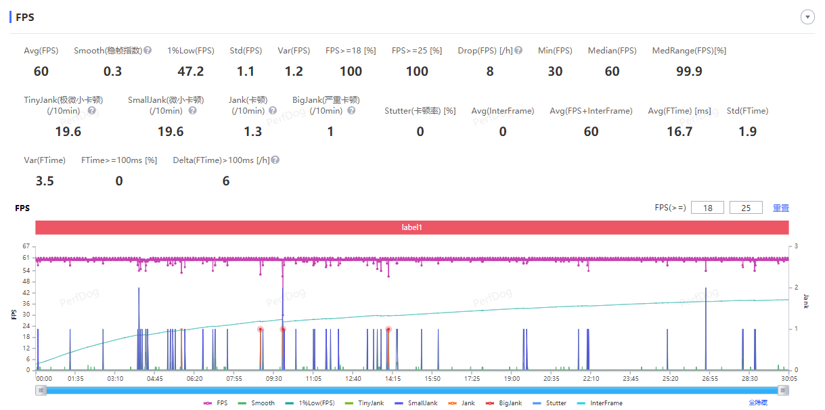
Task: Select the Median(FPS) value 60
Action: tap(612, 71)
